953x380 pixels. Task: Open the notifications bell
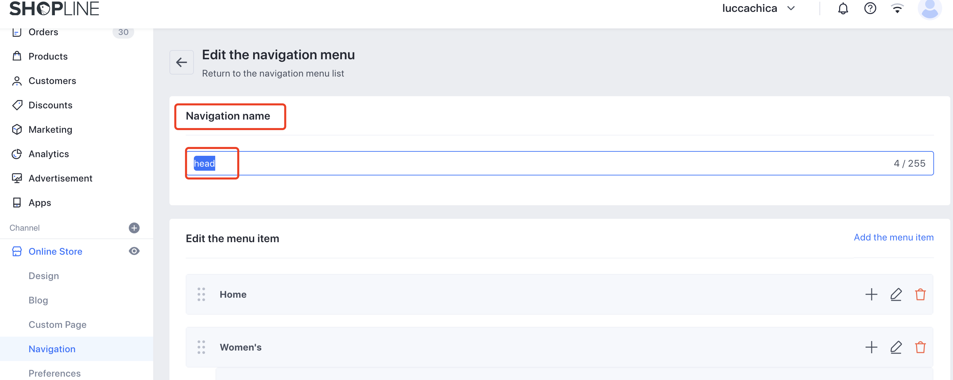click(x=843, y=8)
